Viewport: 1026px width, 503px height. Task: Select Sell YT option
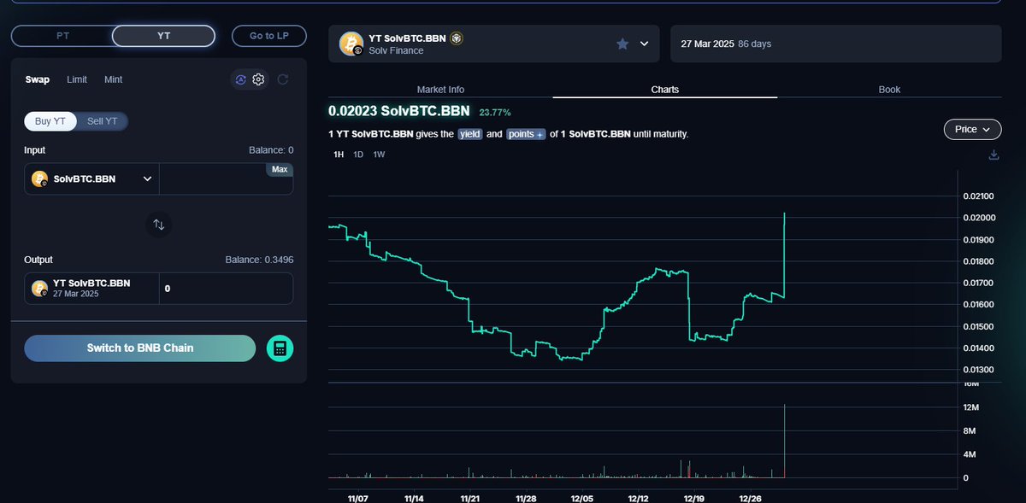click(x=103, y=121)
